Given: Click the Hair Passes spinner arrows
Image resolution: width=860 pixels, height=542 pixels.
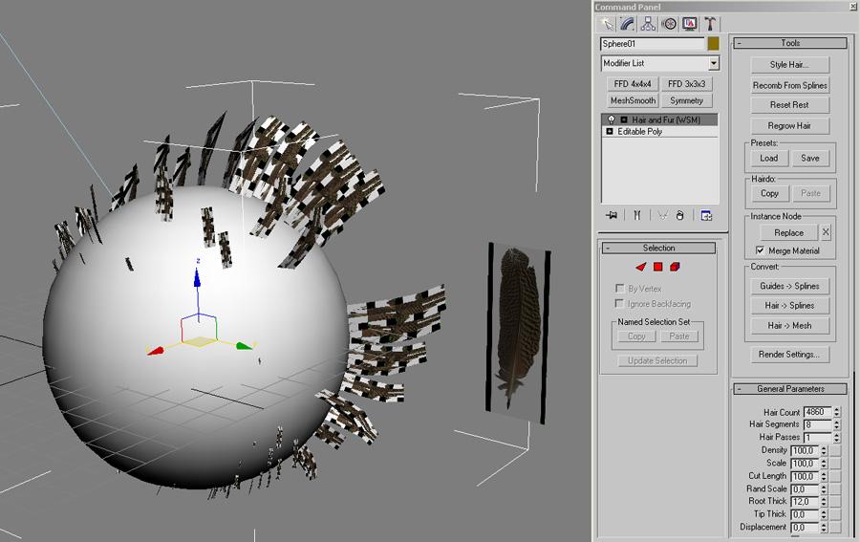Looking at the screenshot, I should pos(836,437).
